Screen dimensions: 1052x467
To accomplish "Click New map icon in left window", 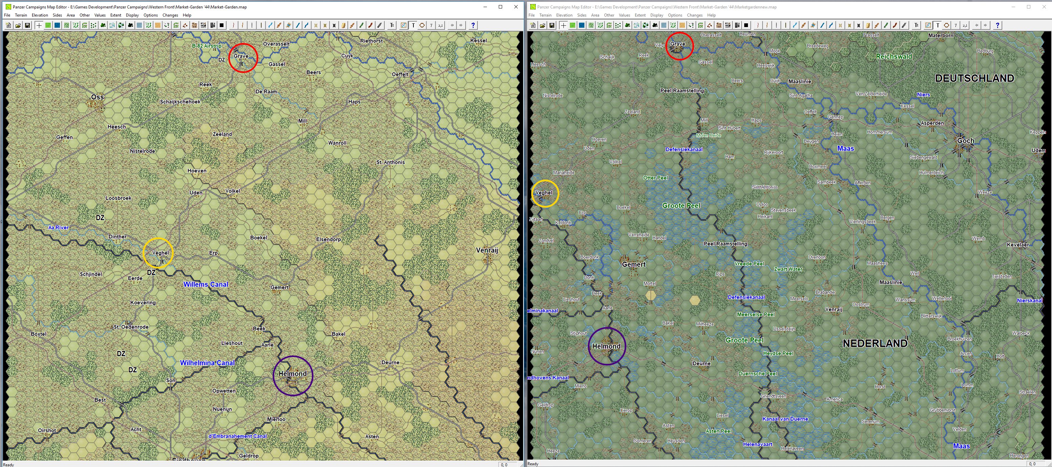I will [8, 25].
